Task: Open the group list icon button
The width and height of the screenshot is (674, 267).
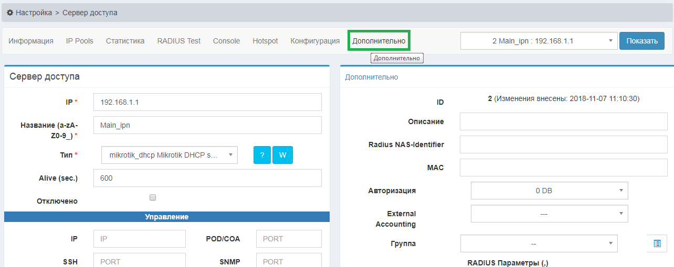Action: 657,243
